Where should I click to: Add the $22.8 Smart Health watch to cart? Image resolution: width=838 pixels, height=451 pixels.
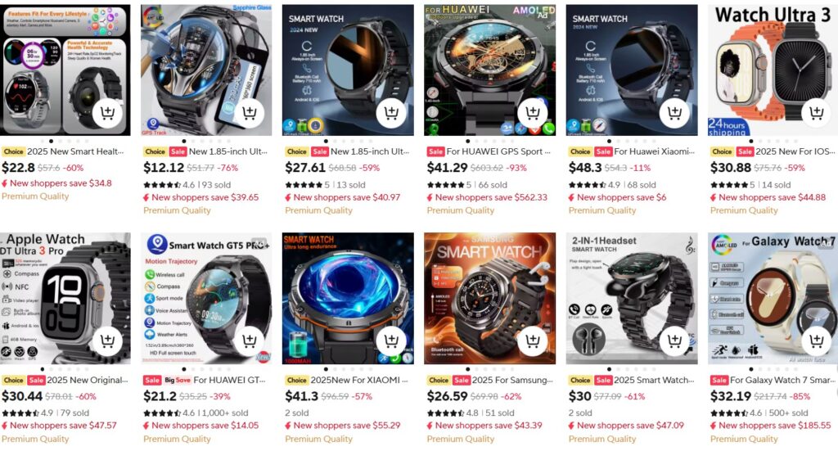click(107, 113)
